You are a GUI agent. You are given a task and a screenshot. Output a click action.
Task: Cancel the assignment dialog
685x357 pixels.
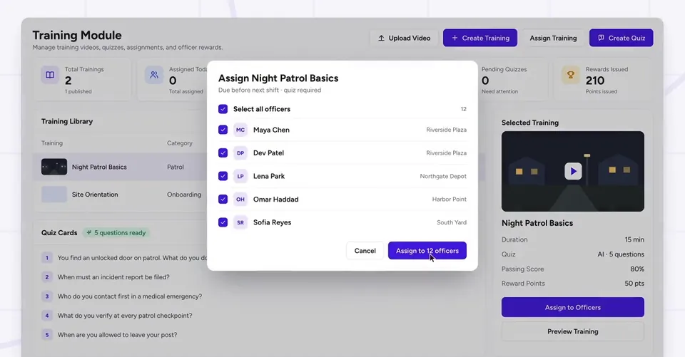tap(365, 251)
